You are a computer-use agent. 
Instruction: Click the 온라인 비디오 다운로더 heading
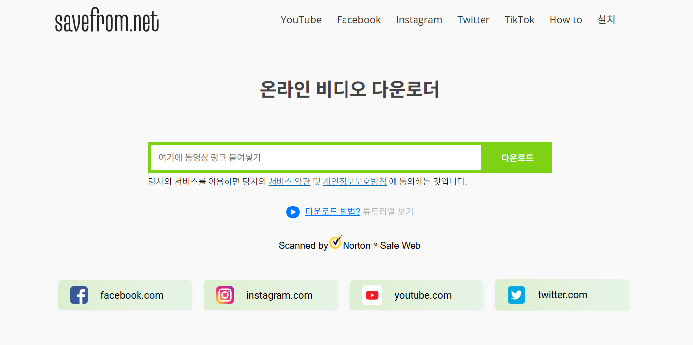click(x=349, y=89)
